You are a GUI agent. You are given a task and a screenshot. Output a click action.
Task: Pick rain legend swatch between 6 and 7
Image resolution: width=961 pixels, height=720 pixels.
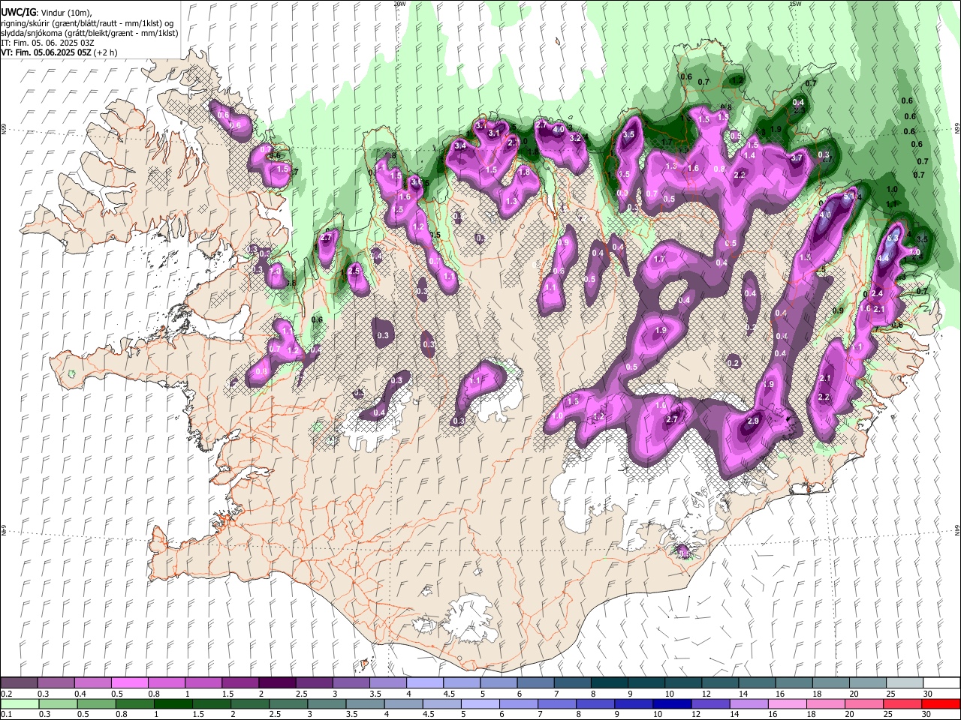518,704
